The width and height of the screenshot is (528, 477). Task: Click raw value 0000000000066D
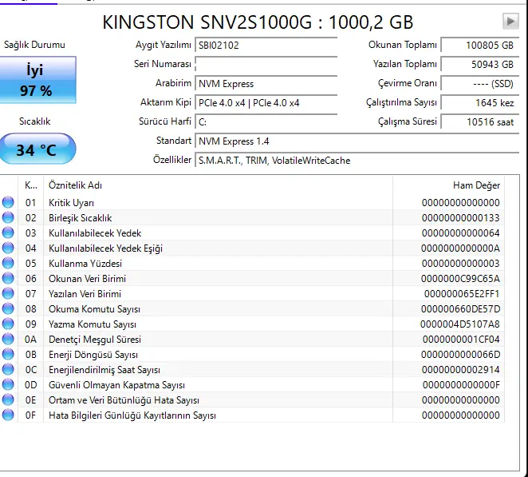click(461, 355)
